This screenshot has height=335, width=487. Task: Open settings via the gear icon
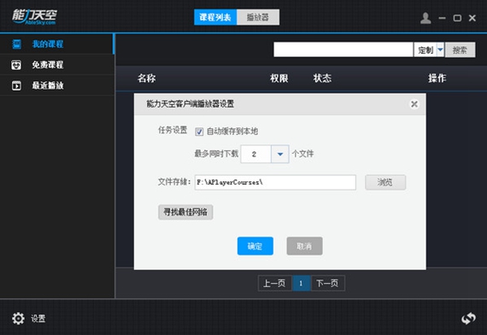tap(18, 318)
